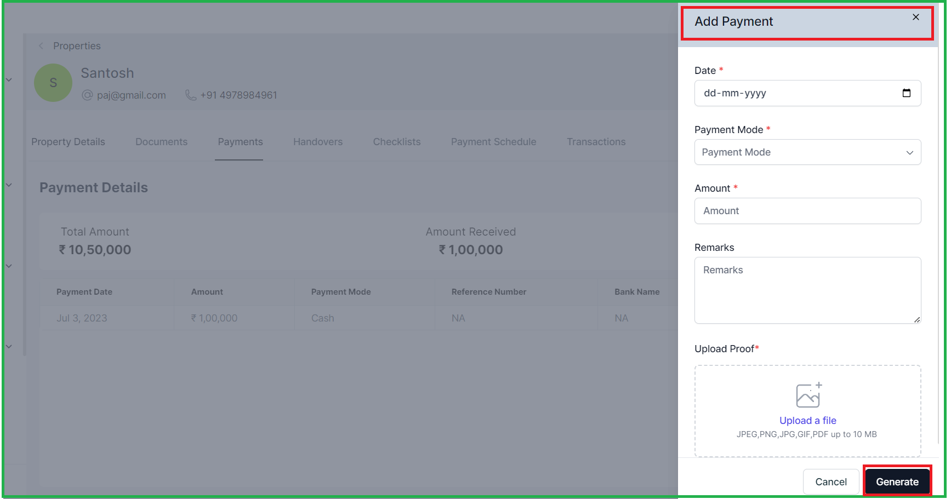Open the Checklists tab

397,142
